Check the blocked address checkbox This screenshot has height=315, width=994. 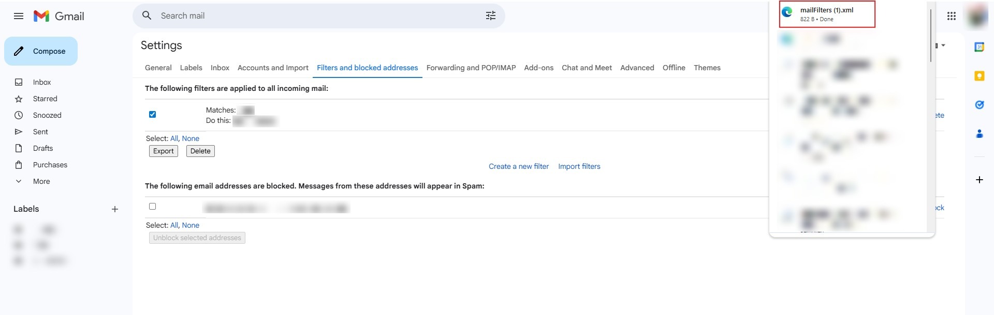pos(152,207)
